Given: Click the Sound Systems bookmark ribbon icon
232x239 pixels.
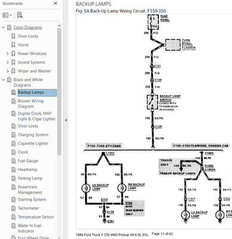Looking at the screenshot, I should tap(13, 62).
